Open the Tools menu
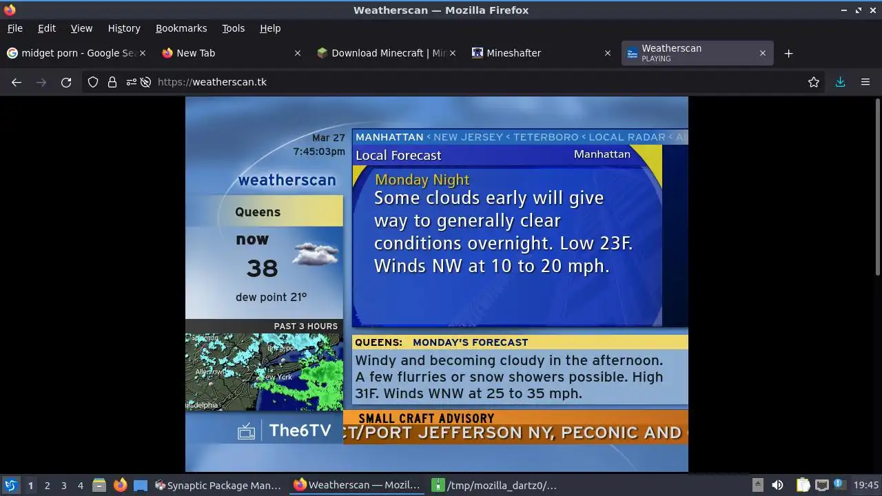The image size is (882, 496). pos(233,28)
